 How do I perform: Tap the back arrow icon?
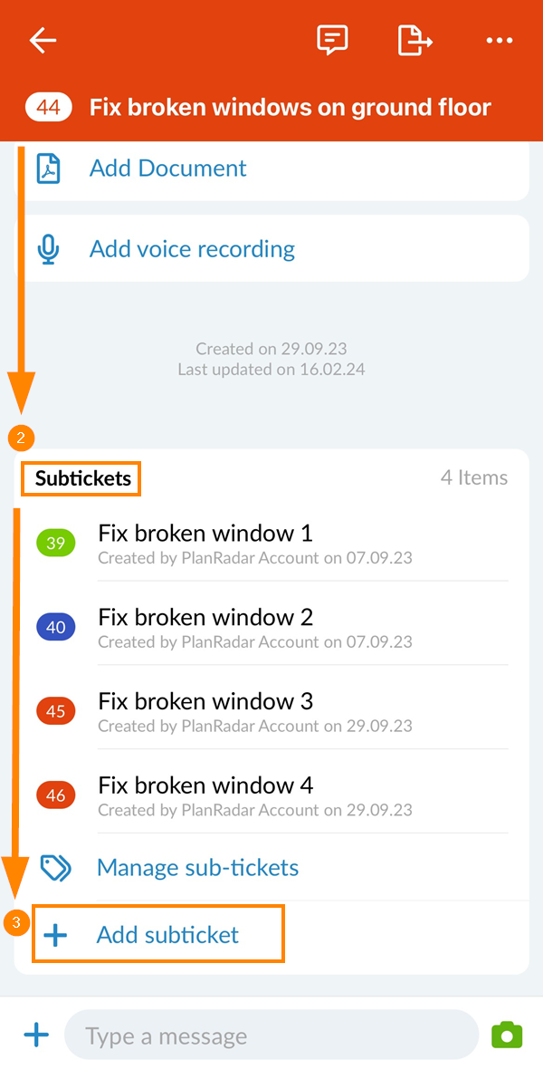click(x=43, y=40)
